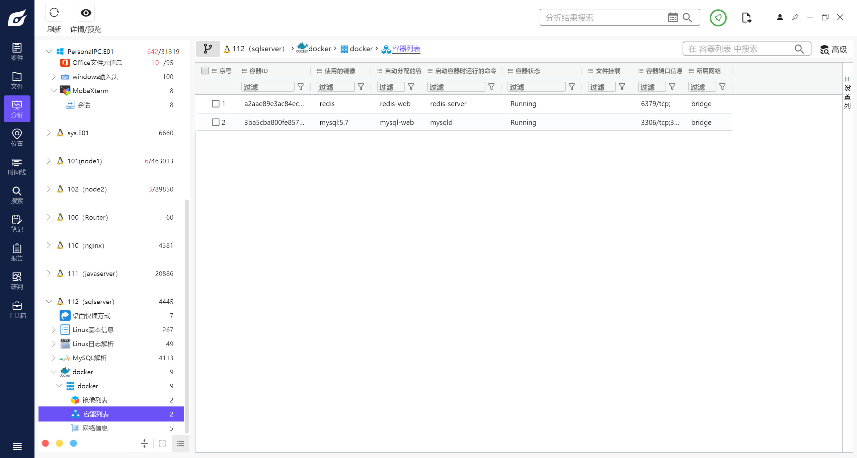Click the export file icon in title bar

tap(746, 17)
